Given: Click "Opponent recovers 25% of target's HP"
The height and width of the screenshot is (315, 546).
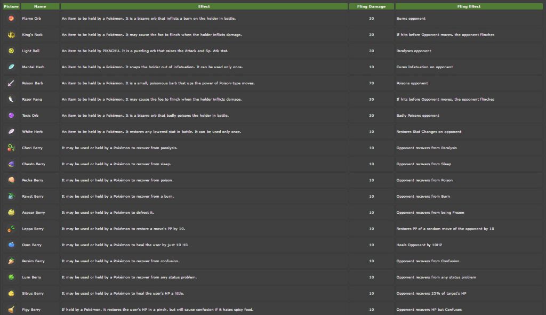Looking at the screenshot, I should pos(431,294).
